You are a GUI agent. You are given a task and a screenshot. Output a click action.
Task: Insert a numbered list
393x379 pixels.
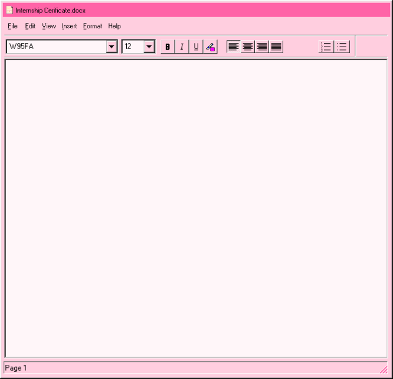[326, 47]
